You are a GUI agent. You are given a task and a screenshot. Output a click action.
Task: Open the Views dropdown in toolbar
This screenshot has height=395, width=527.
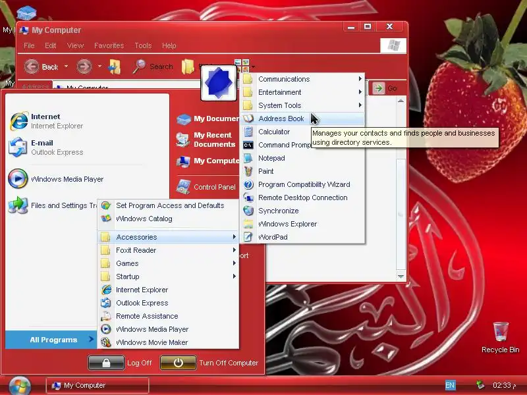coord(254,66)
